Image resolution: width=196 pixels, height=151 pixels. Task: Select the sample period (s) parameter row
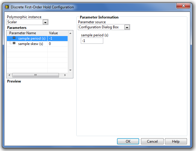click(x=32, y=38)
